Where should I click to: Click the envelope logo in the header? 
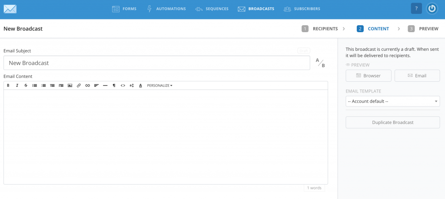click(x=10, y=9)
